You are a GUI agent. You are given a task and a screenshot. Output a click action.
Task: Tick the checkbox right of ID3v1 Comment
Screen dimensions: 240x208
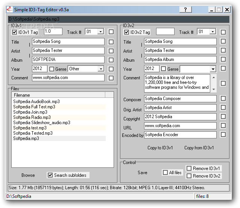point(111,78)
